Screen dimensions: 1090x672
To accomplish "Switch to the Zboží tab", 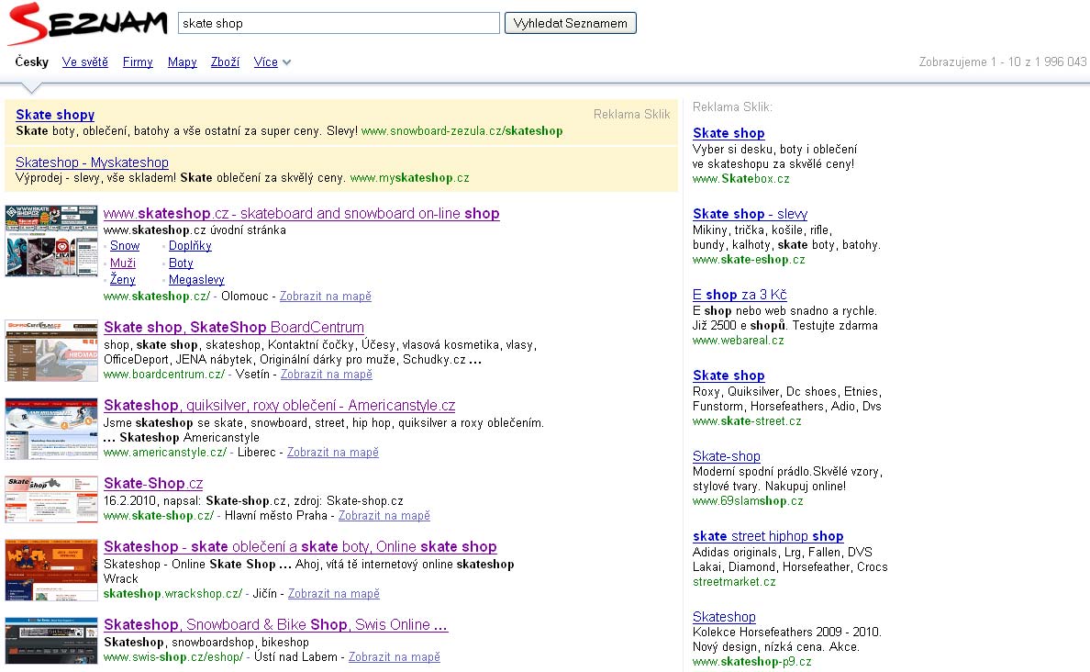I will pos(225,62).
